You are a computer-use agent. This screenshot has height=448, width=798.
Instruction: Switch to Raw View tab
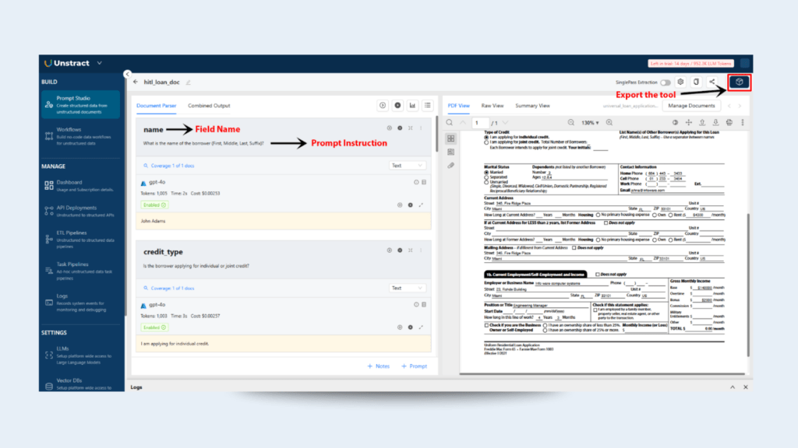point(493,106)
